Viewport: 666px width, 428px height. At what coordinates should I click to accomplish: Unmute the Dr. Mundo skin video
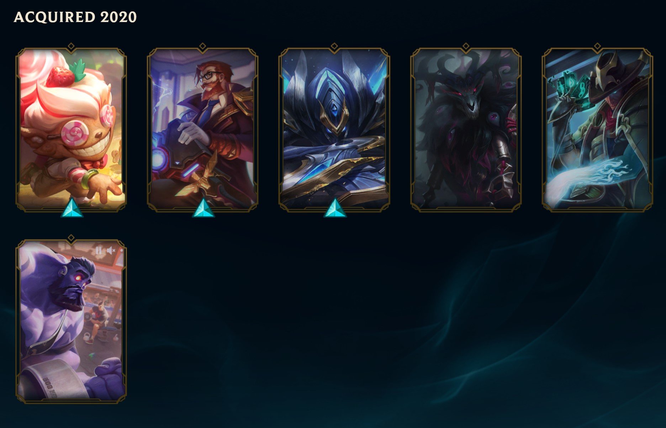tap(111, 250)
